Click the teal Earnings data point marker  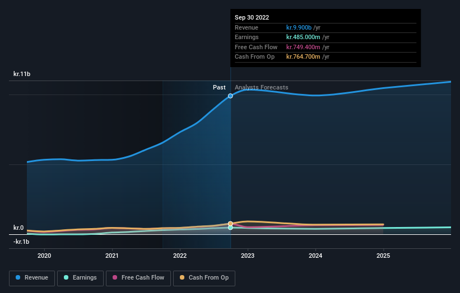point(231,228)
